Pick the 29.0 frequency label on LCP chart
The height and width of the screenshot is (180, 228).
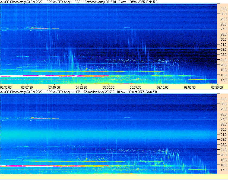coord(224,109)
